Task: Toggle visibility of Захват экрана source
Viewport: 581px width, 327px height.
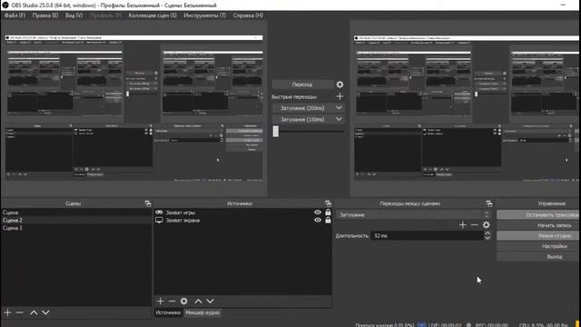Action: pyautogui.click(x=318, y=220)
